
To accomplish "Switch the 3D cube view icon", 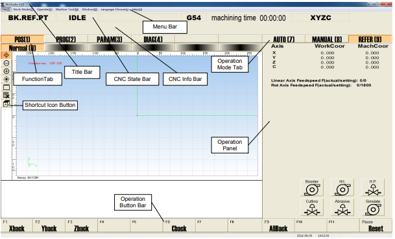I will point(6,104).
